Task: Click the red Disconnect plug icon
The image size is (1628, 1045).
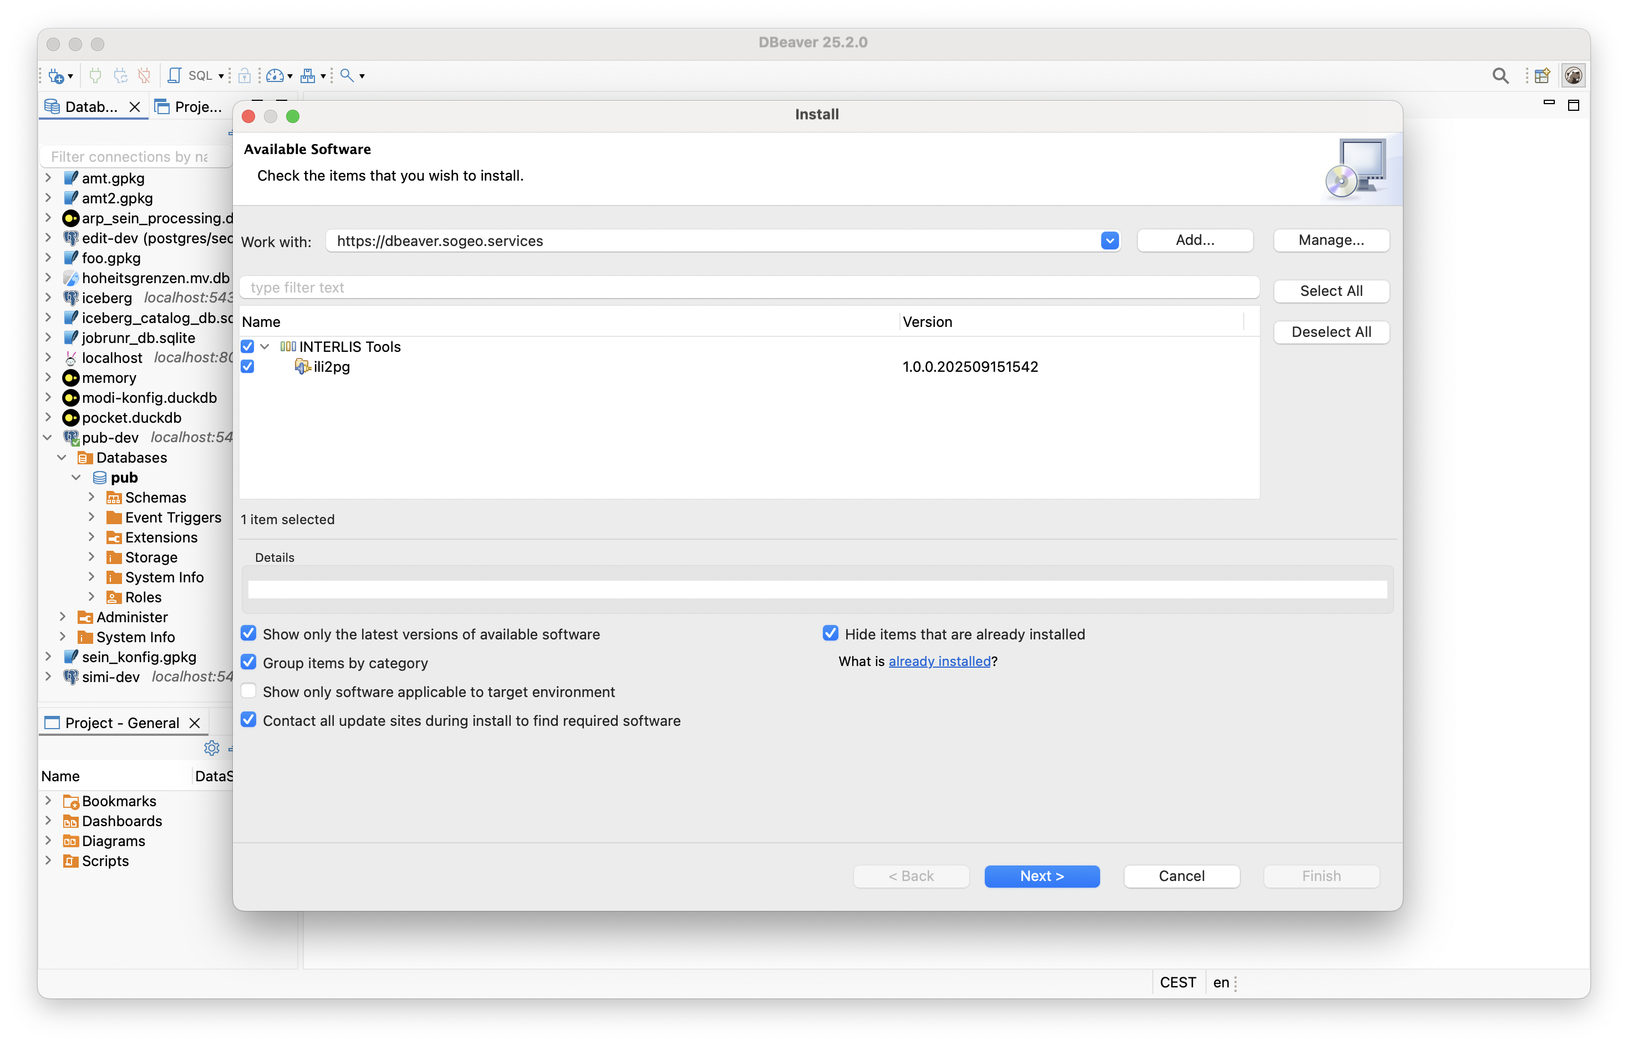Action: pyautogui.click(x=144, y=76)
